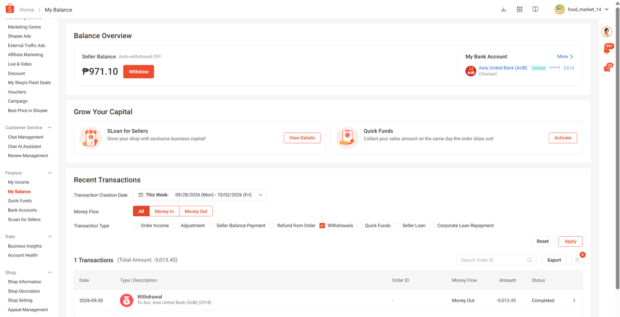The width and height of the screenshot is (620, 317).
Task: Collapse the Data sidebar section
Action: point(49,237)
